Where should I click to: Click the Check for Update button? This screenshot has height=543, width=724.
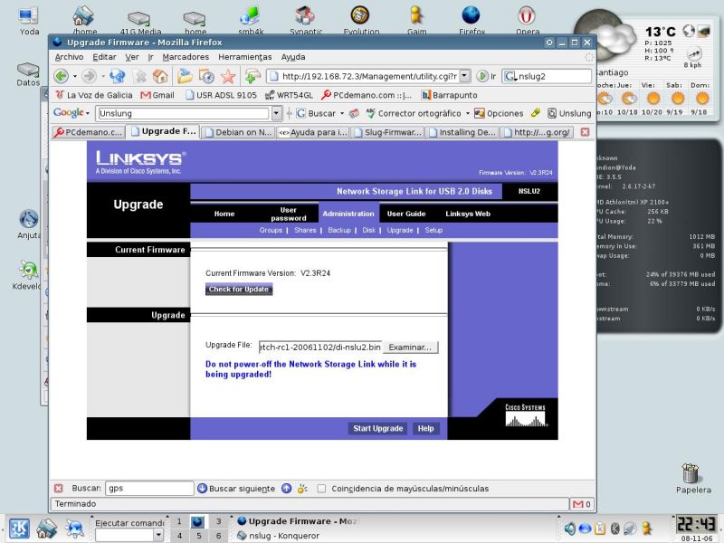point(239,290)
